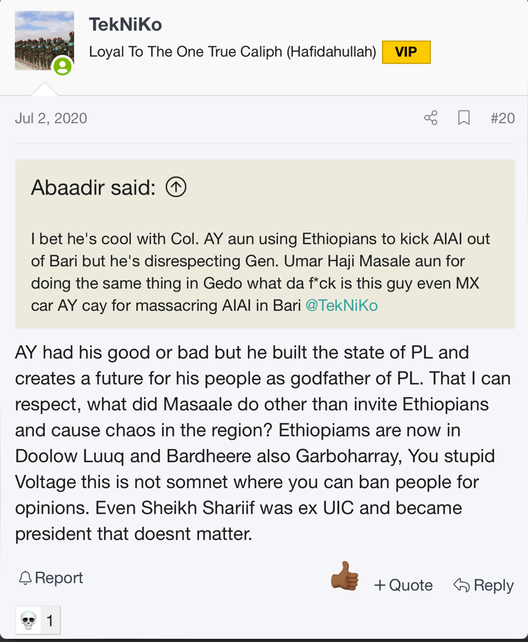This screenshot has height=642, width=528.
Task: Open post number #20 permalink
Action: click(502, 118)
